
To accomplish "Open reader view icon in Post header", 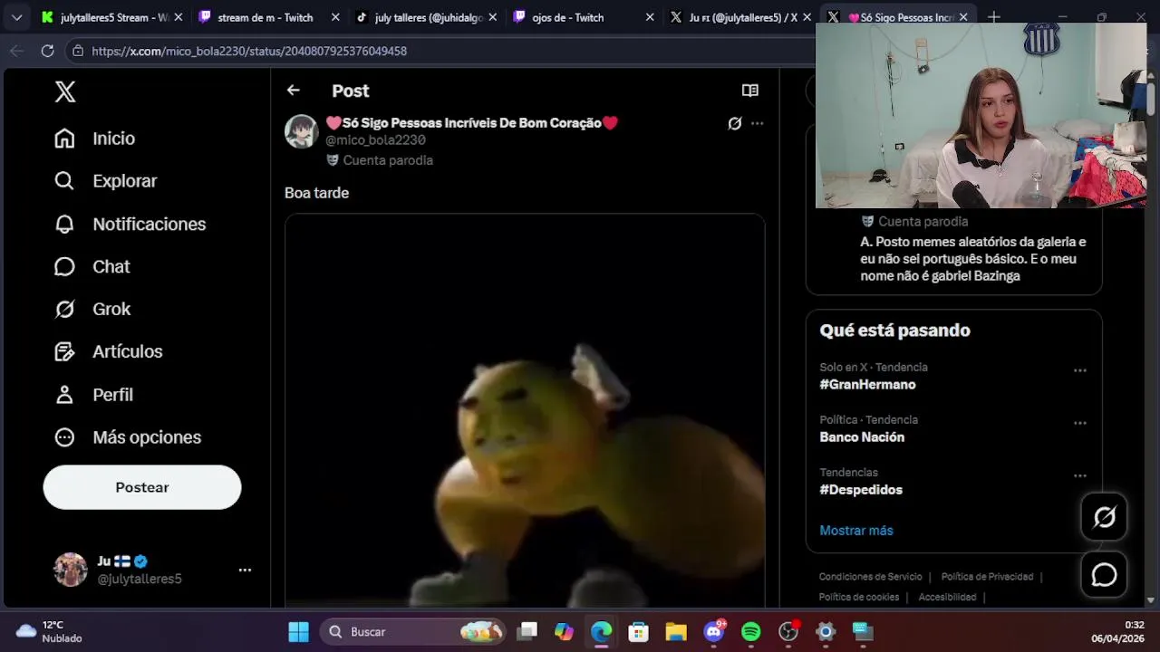I will [x=749, y=90].
